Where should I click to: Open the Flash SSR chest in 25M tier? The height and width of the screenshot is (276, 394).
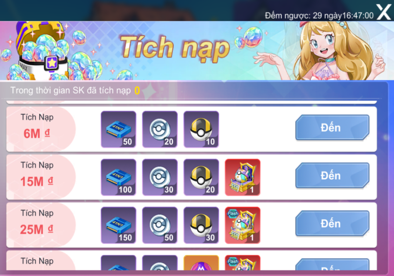243,225
